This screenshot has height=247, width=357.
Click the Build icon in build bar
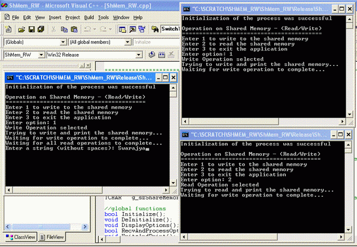pos(162,55)
